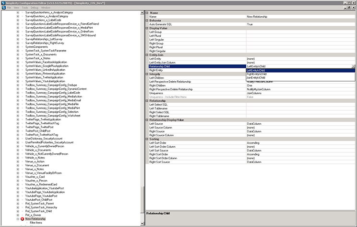The image size is (357, 227).
Task: Select Toolbox_Summary_CampaignConfig_Dedupe in the tree
Action: coord(51,85)
